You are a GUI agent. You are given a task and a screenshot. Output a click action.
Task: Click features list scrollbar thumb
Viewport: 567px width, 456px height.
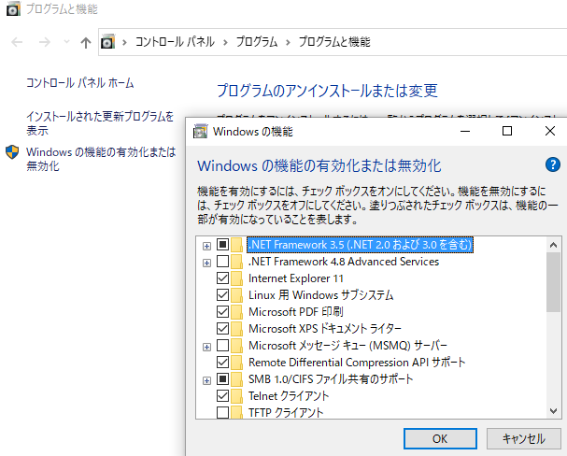tap(553, 282)
